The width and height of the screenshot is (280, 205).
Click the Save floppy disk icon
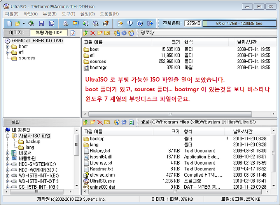point(42,23)
